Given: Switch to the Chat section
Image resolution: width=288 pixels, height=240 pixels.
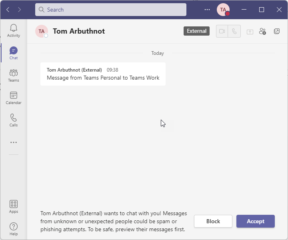Looking at the screenshot, I should tap(14, 53).
